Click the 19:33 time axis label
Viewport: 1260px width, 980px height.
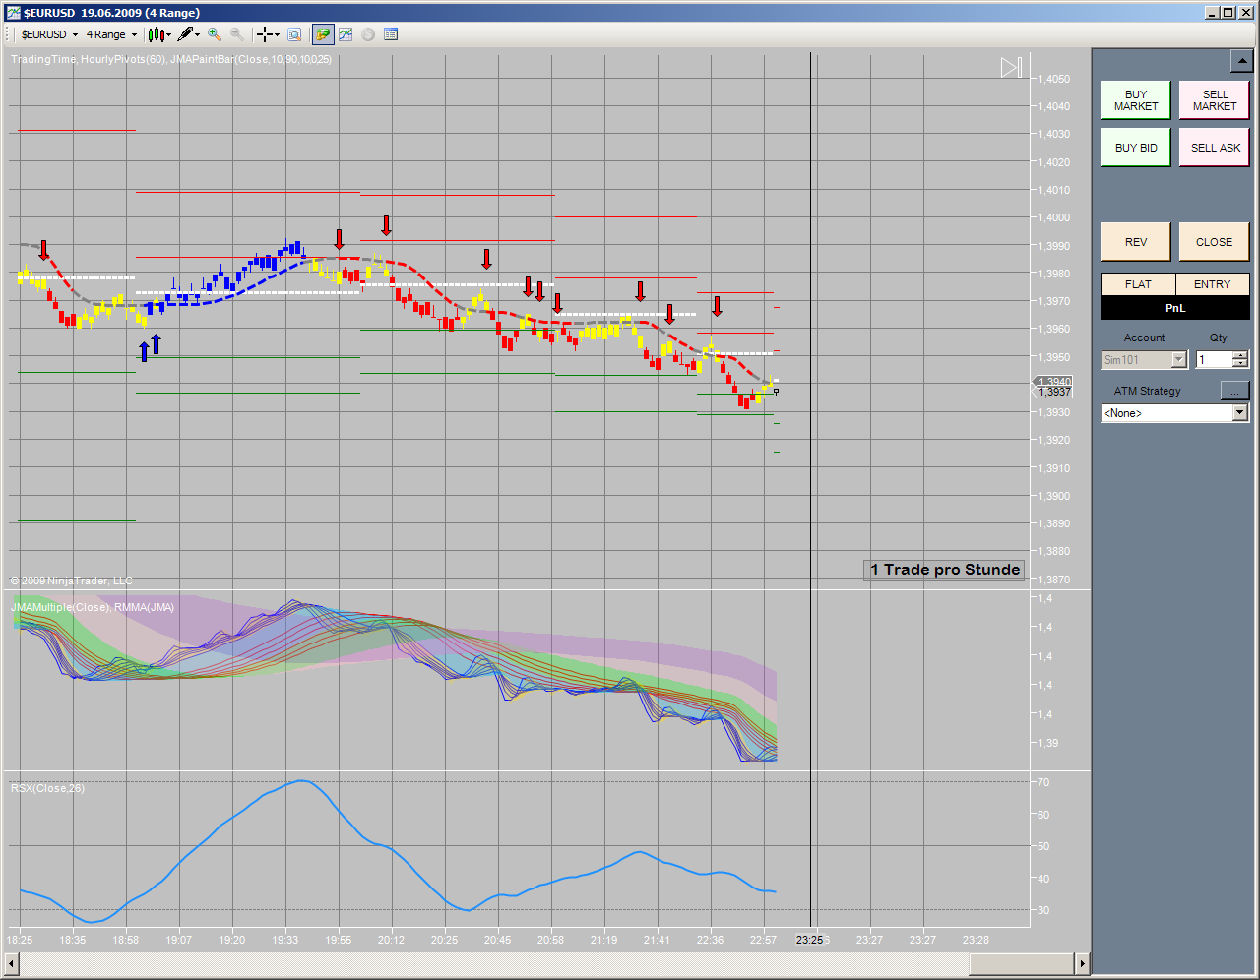[285, 940]
